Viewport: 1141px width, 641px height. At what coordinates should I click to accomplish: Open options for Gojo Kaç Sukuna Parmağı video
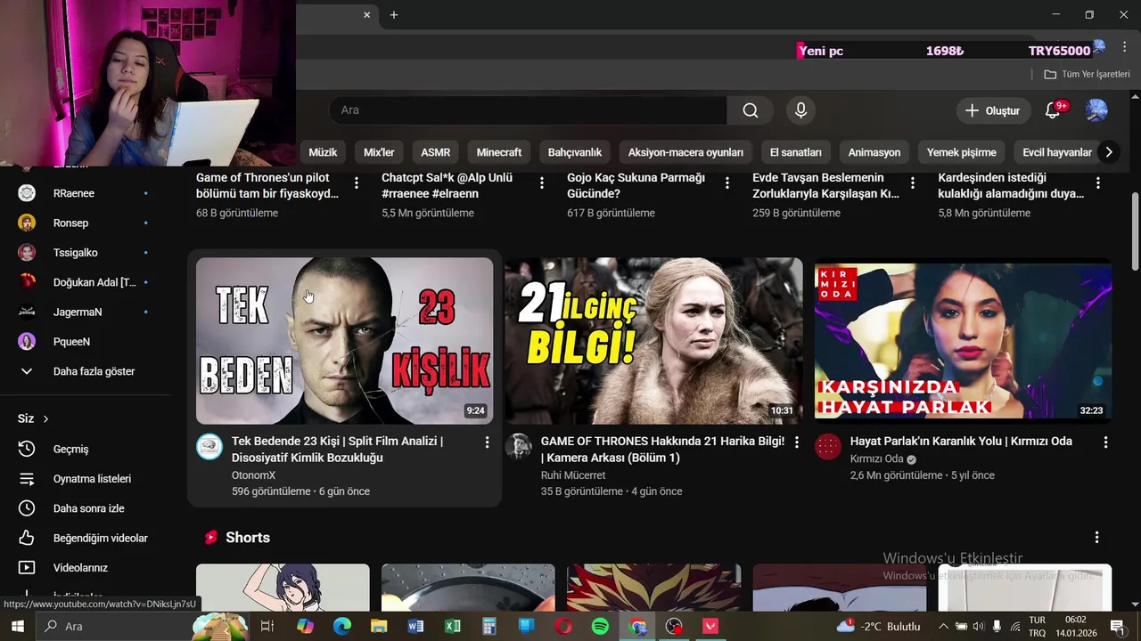tap(726, 183)
